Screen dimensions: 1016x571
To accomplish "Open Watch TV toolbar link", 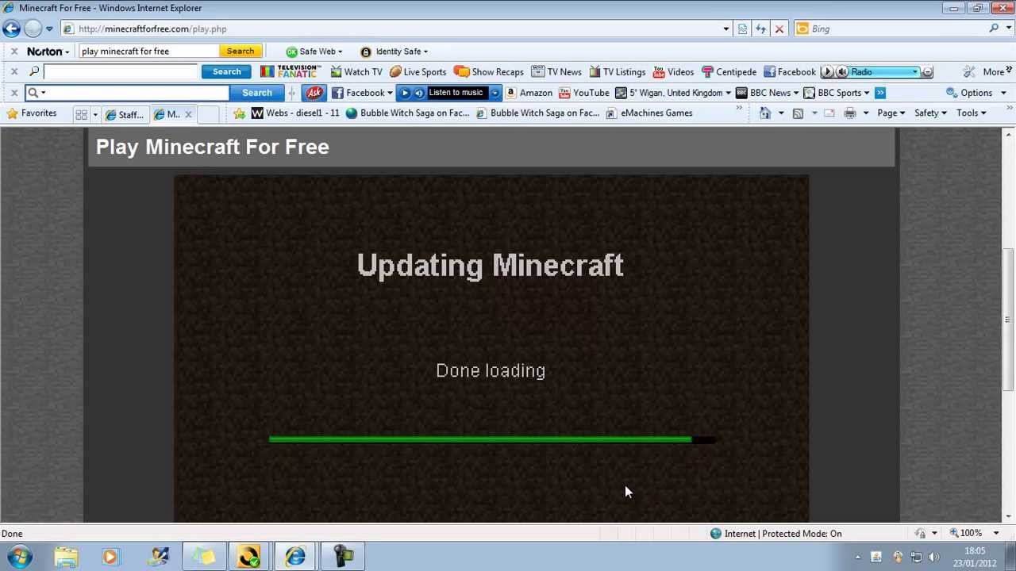I will click(x=356, y=72).
